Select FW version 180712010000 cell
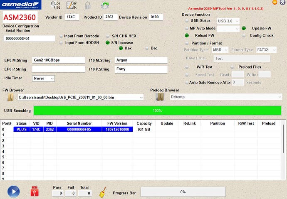The width and height of the screenshot is (287, 199). click(x=117, y=129)
